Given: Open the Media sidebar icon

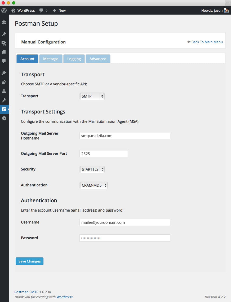Looking at the screenshot, I should click(4, 43).
